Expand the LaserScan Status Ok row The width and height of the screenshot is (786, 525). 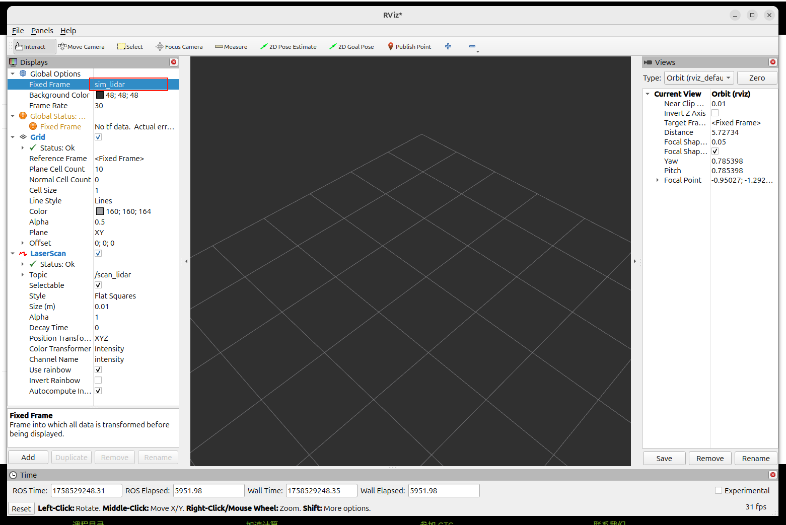tap(23, 264)
